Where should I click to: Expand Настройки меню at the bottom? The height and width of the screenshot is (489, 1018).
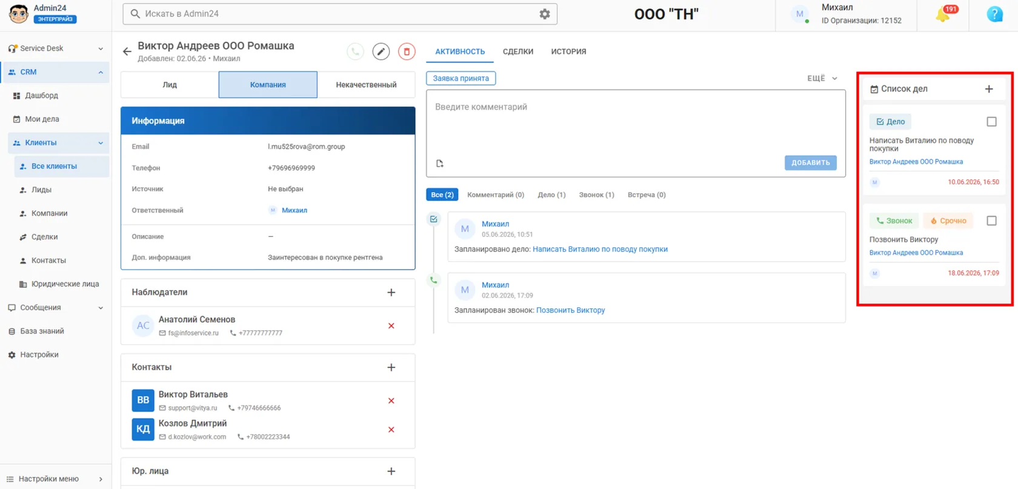click(56, 479)
